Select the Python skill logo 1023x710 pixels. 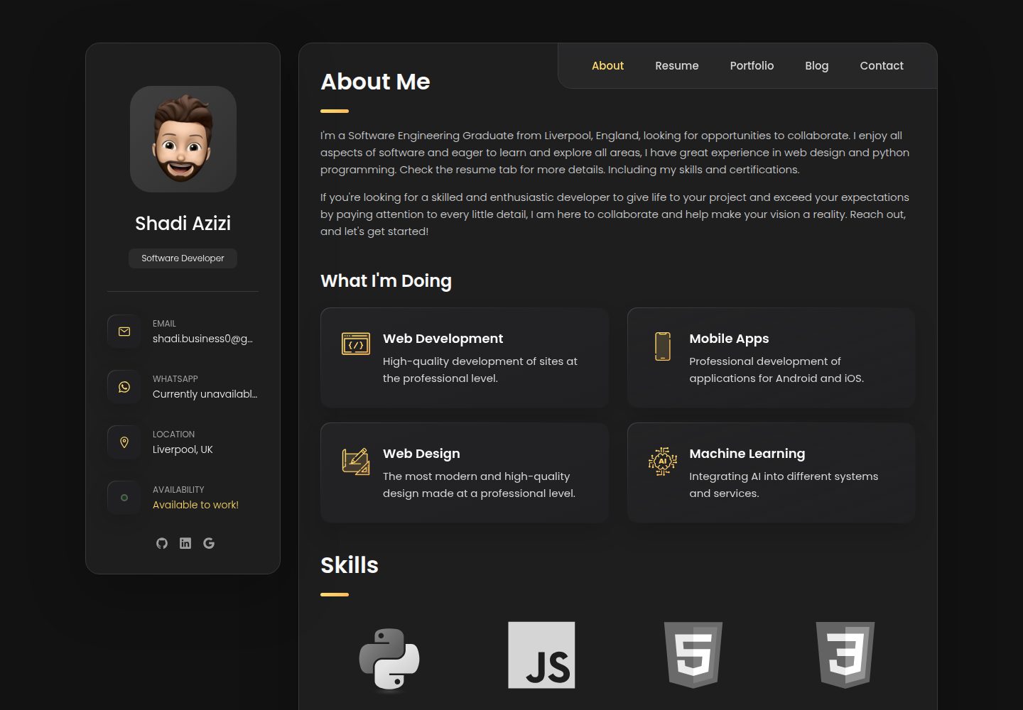click(x=389, y=658)
